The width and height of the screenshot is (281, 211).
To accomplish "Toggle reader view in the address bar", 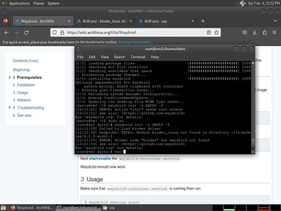I will click(x=209, y=32).
